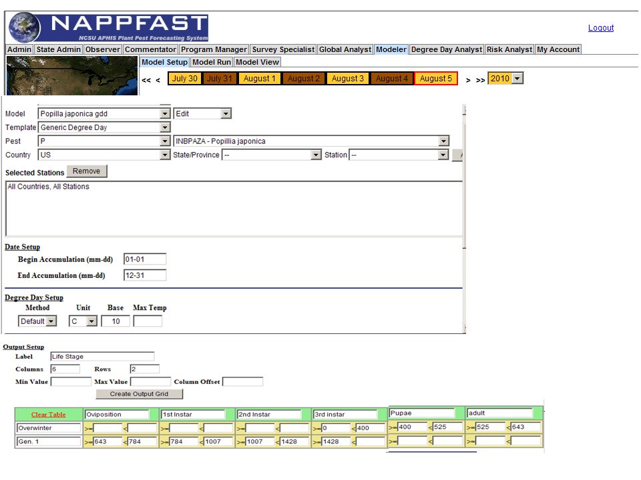641x480 pixels.
Task: Select the August 5 date button
Action: [x=436, y=79]
